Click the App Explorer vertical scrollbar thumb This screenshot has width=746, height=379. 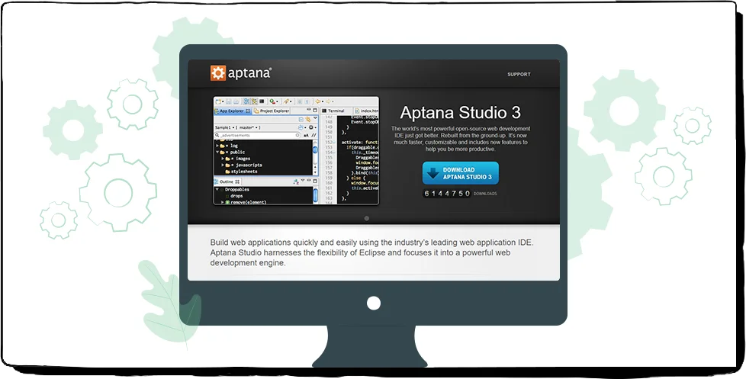pos(315,149)
